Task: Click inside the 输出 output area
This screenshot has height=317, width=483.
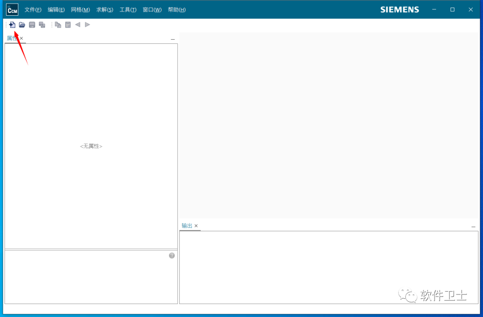Action: click(x=329, y=267)
